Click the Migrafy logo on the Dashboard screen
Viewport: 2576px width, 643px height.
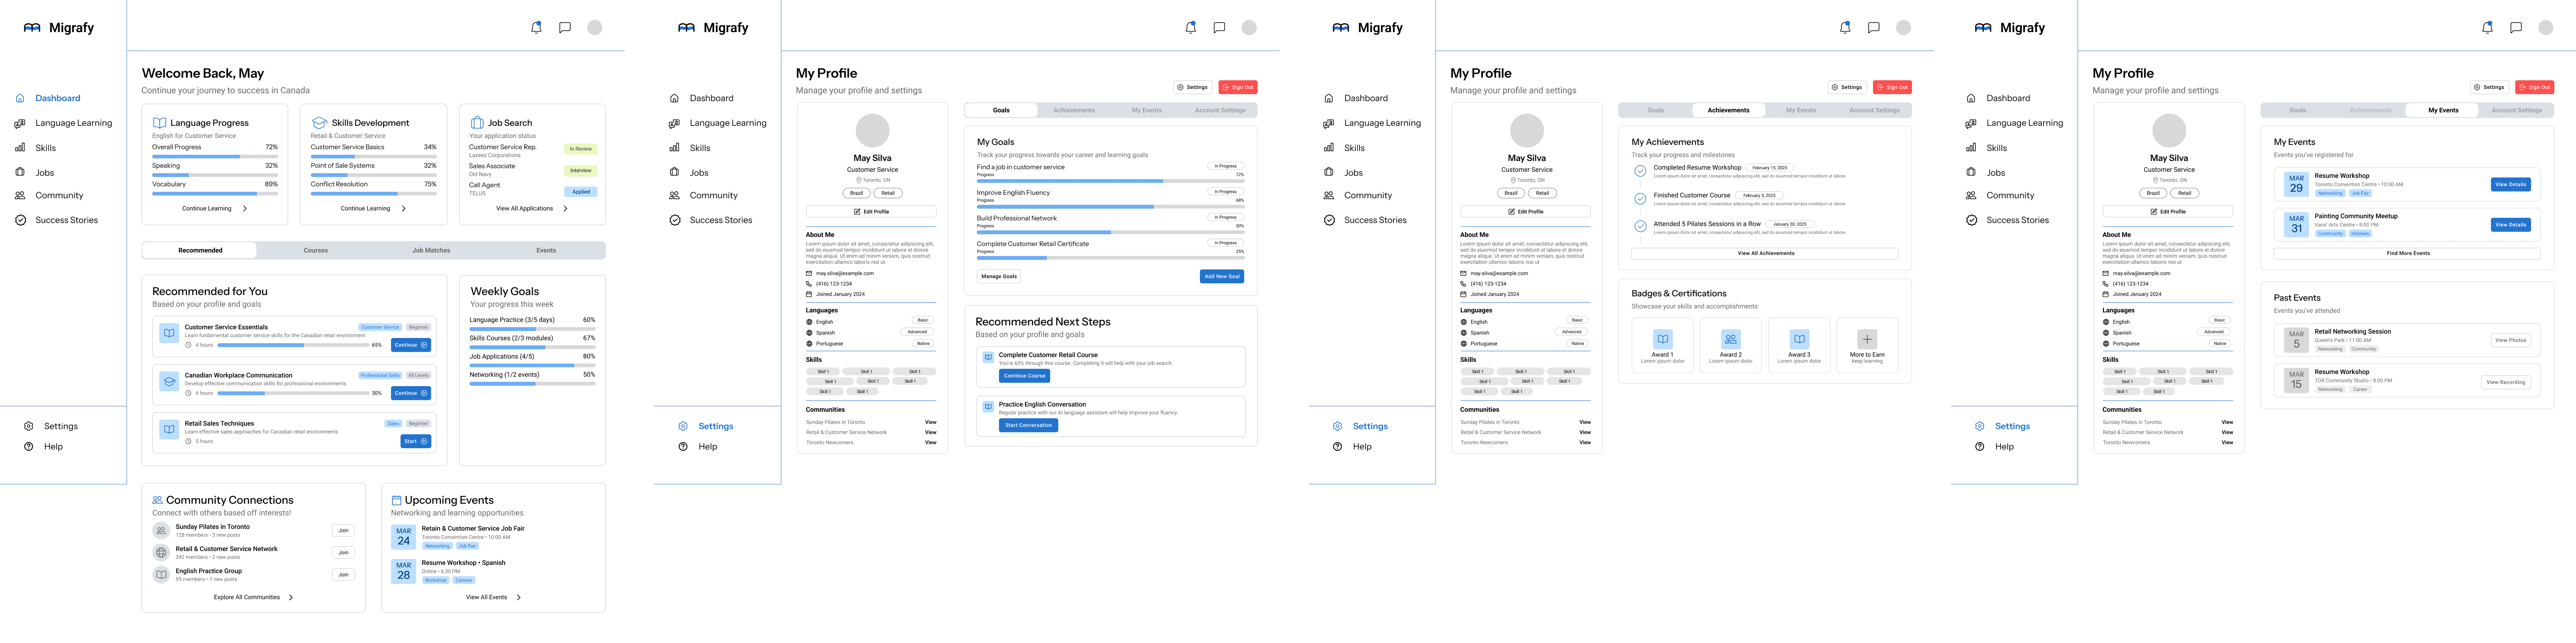[59, 28]
